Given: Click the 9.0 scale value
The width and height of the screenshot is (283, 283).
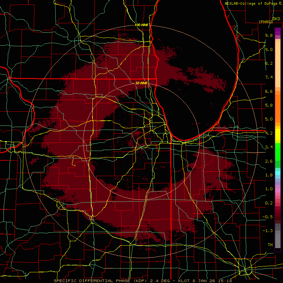Looking at the screenshot, I should [269, 50].
